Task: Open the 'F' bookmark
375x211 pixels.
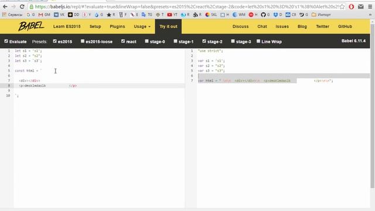Action: pos(122,15)
